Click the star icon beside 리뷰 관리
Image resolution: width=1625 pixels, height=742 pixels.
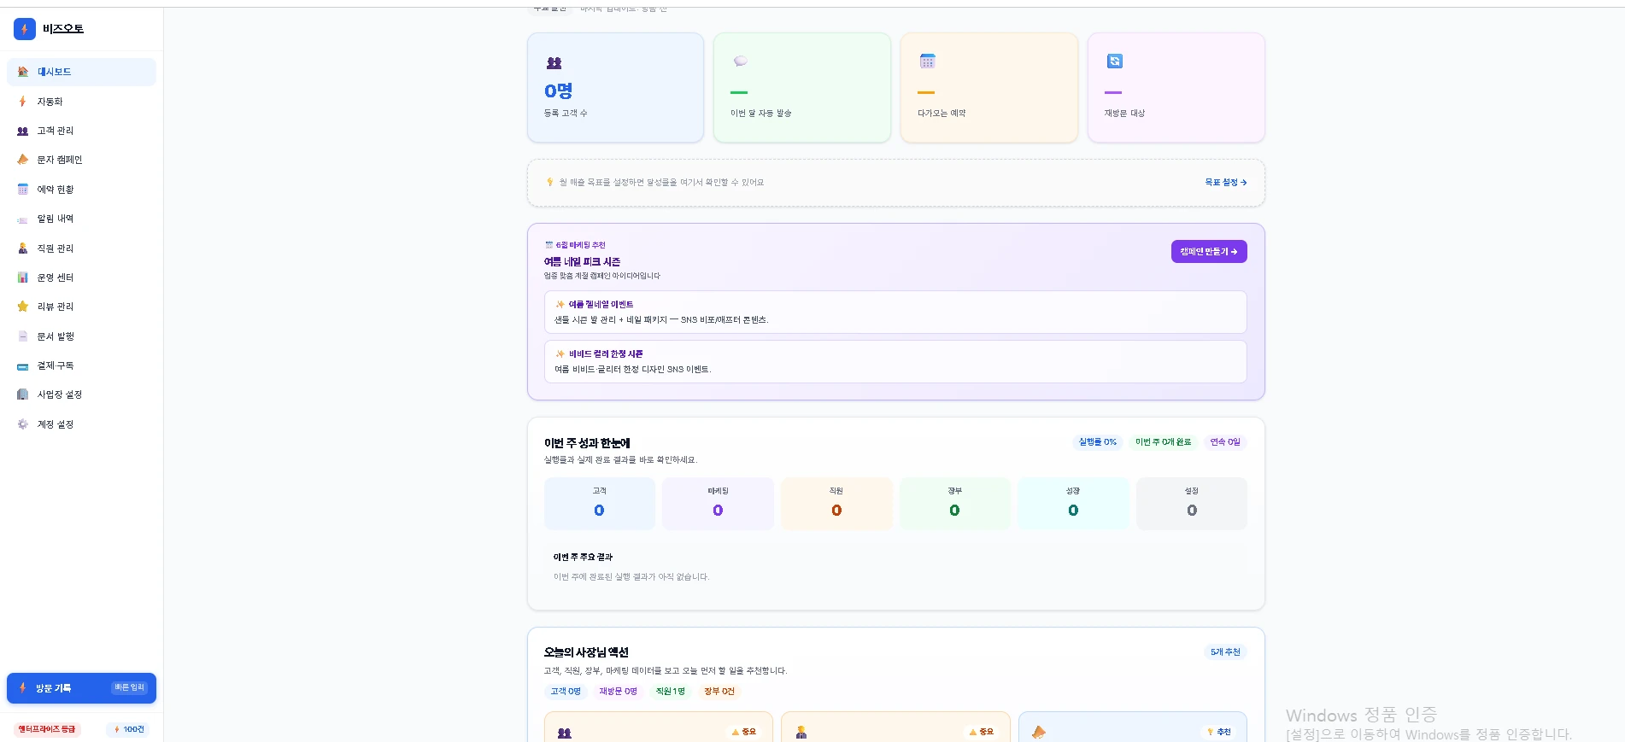coord(23,307)
